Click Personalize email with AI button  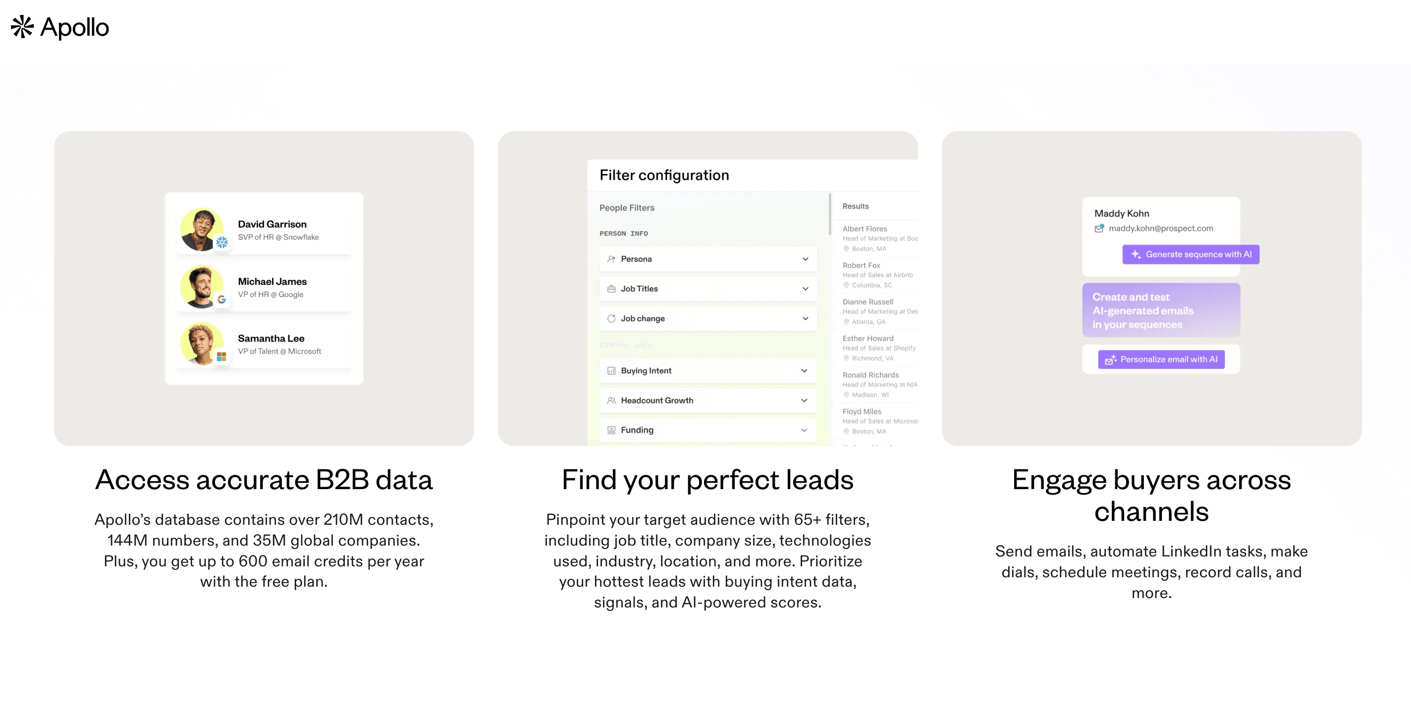[x=1161, y=359]
